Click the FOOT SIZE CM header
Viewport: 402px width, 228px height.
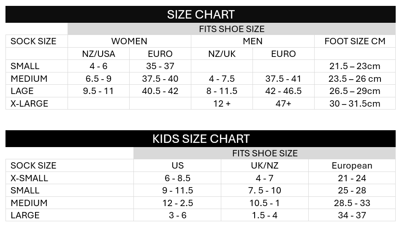tap(355, 41)
